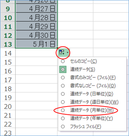Select row header 13

8,44
